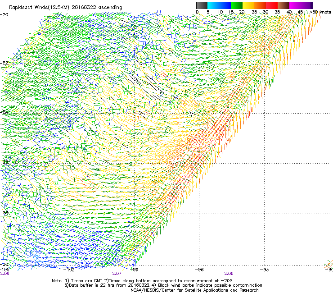This screenshot has width=333, height=293.
Task: Click the '2:08' time label below -105
Action: click(4, 274)
